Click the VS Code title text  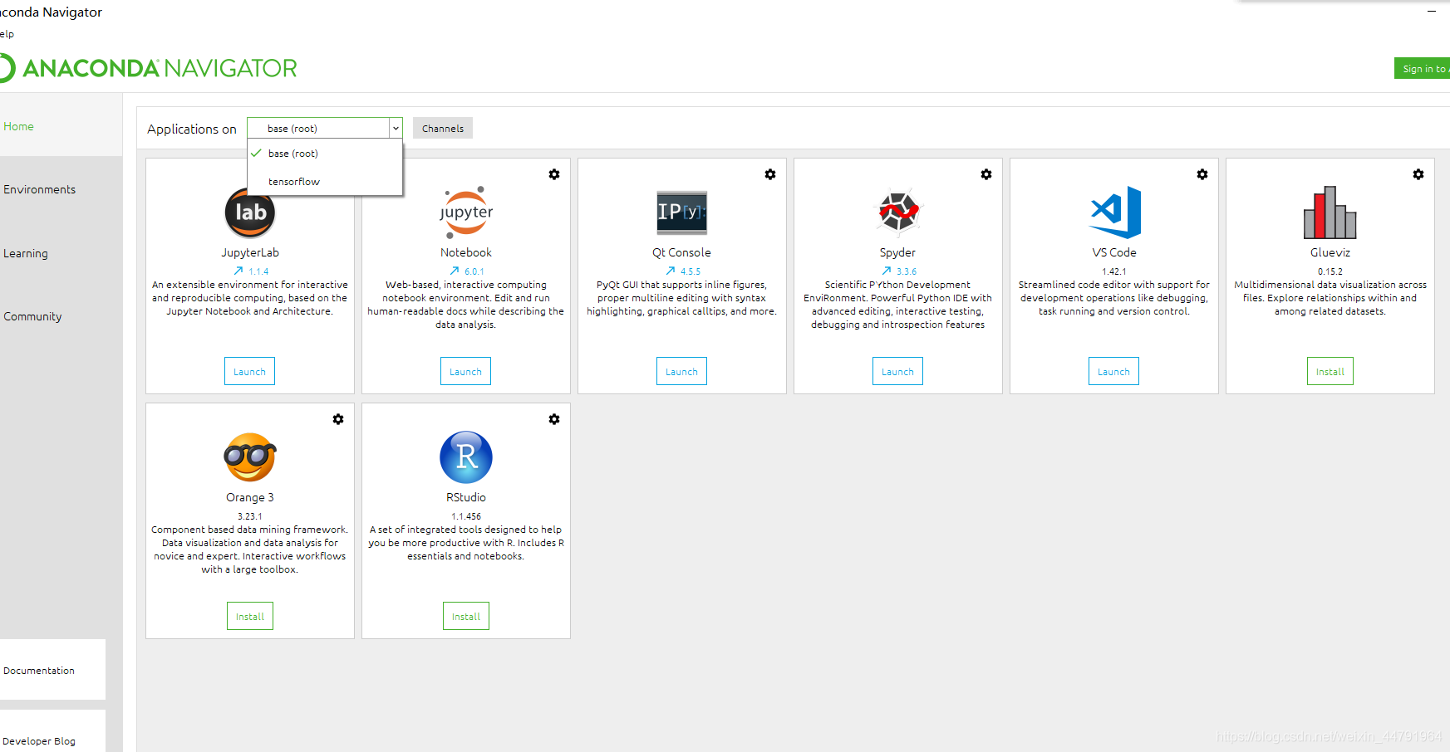pyautogui.click(x=1114, y=252)
